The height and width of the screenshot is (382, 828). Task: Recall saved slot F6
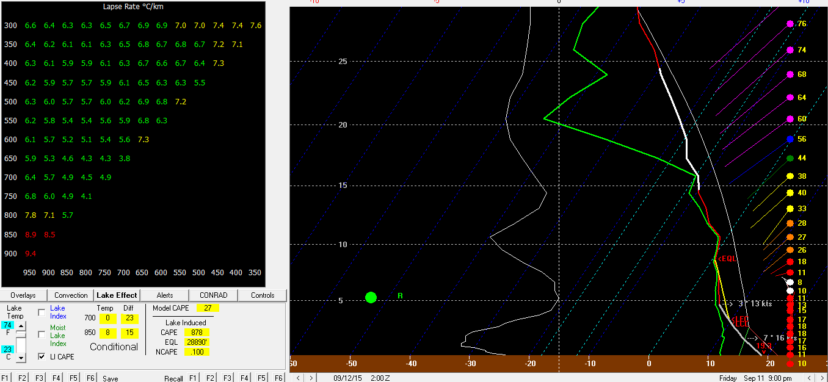[279, 378]
